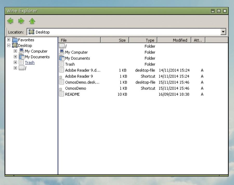This screenshot has height=185, width=234.
Task: Sort by the File column header
Action: [x=79, y=40]
